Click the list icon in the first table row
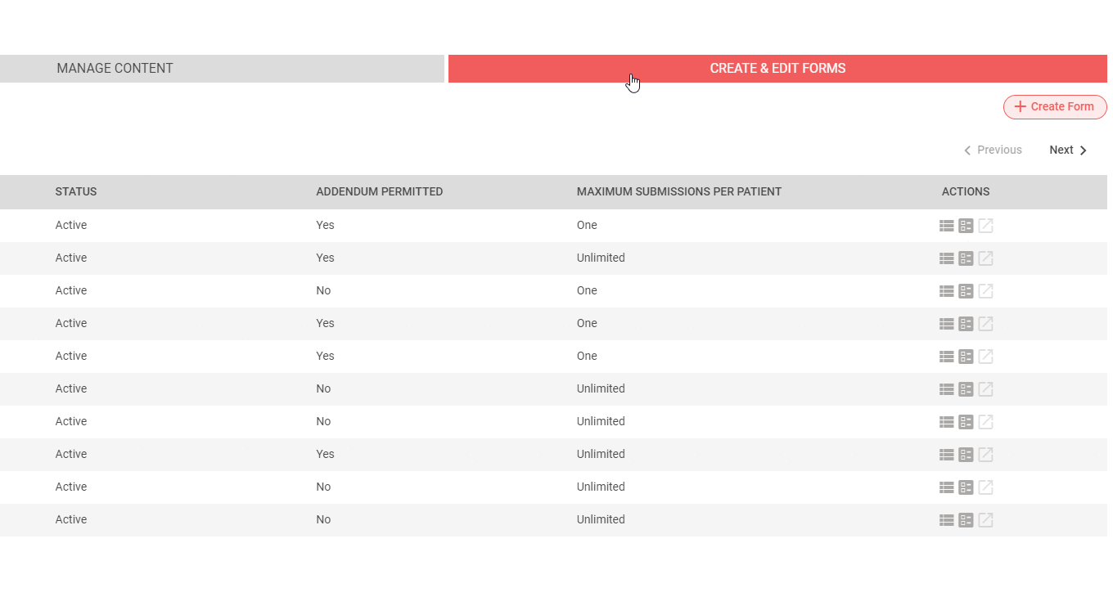 [x=946, y=226]
